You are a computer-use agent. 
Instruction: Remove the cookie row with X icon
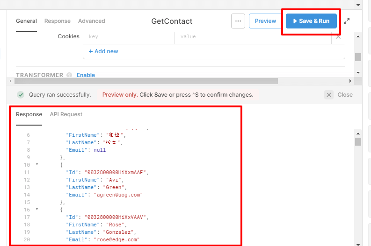339,36
